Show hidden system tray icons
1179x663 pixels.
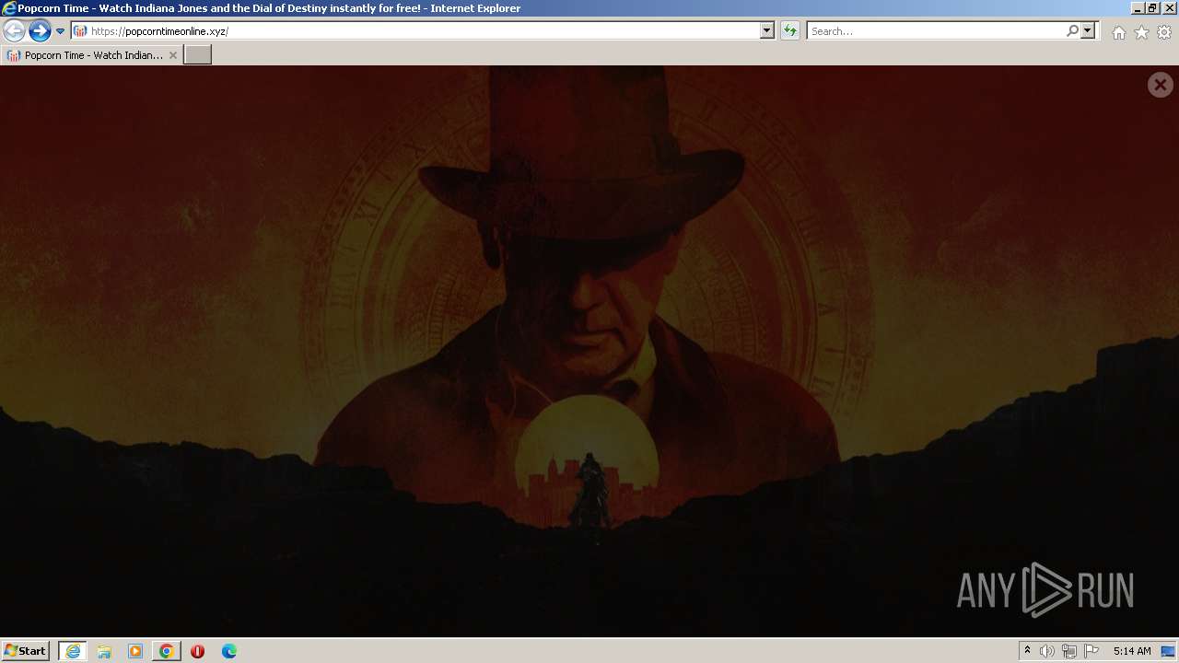click(1028, 650)
